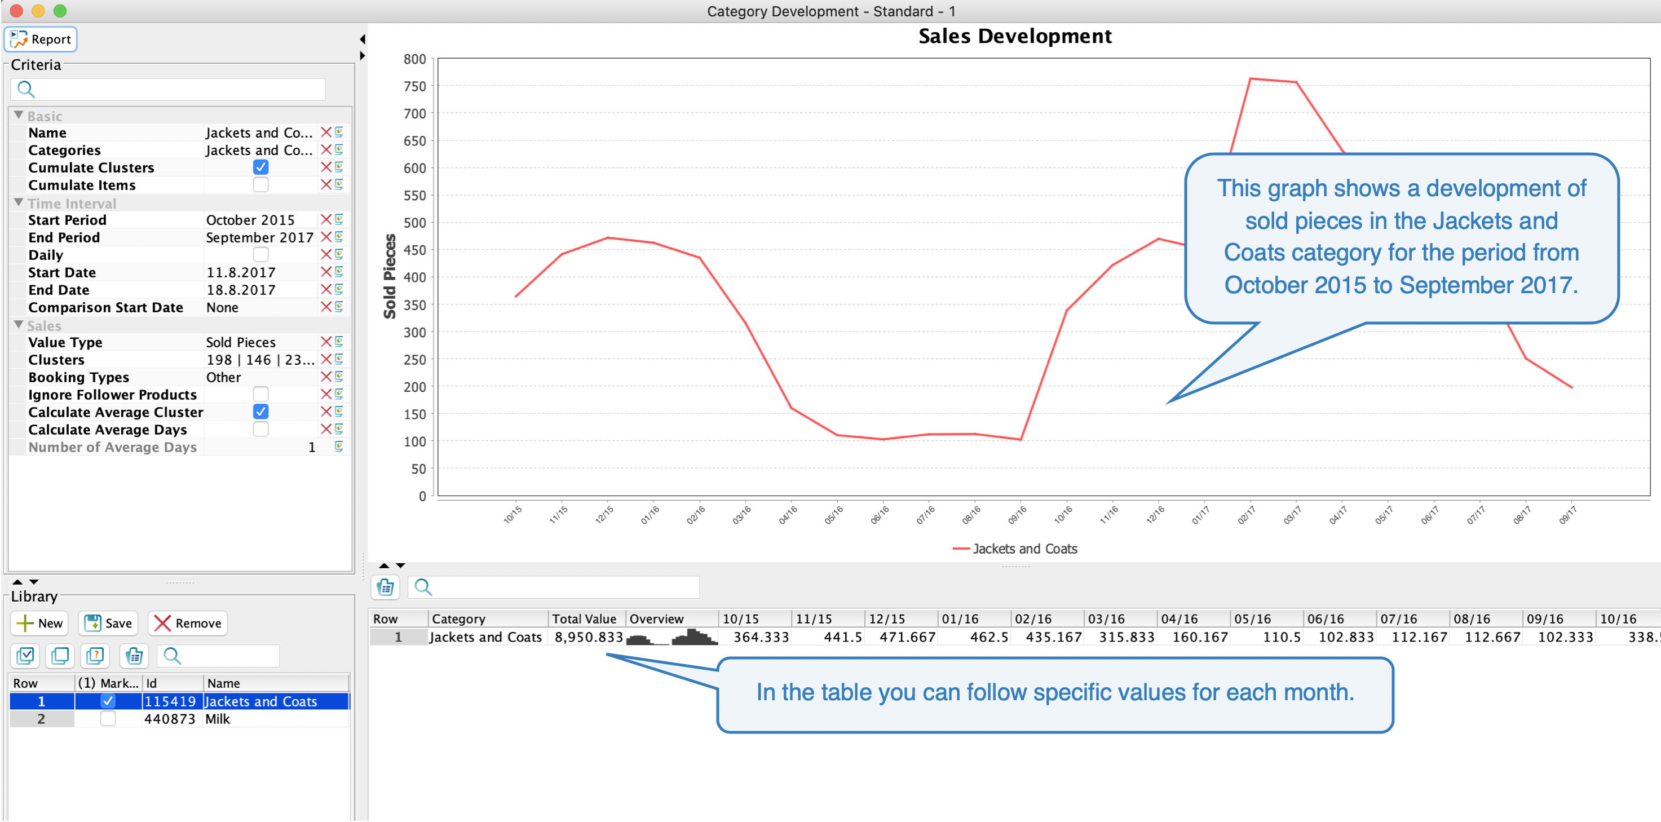Clear the End Period value with red X
Viewport: 1661px width, 822px height.
pos(326,237)
